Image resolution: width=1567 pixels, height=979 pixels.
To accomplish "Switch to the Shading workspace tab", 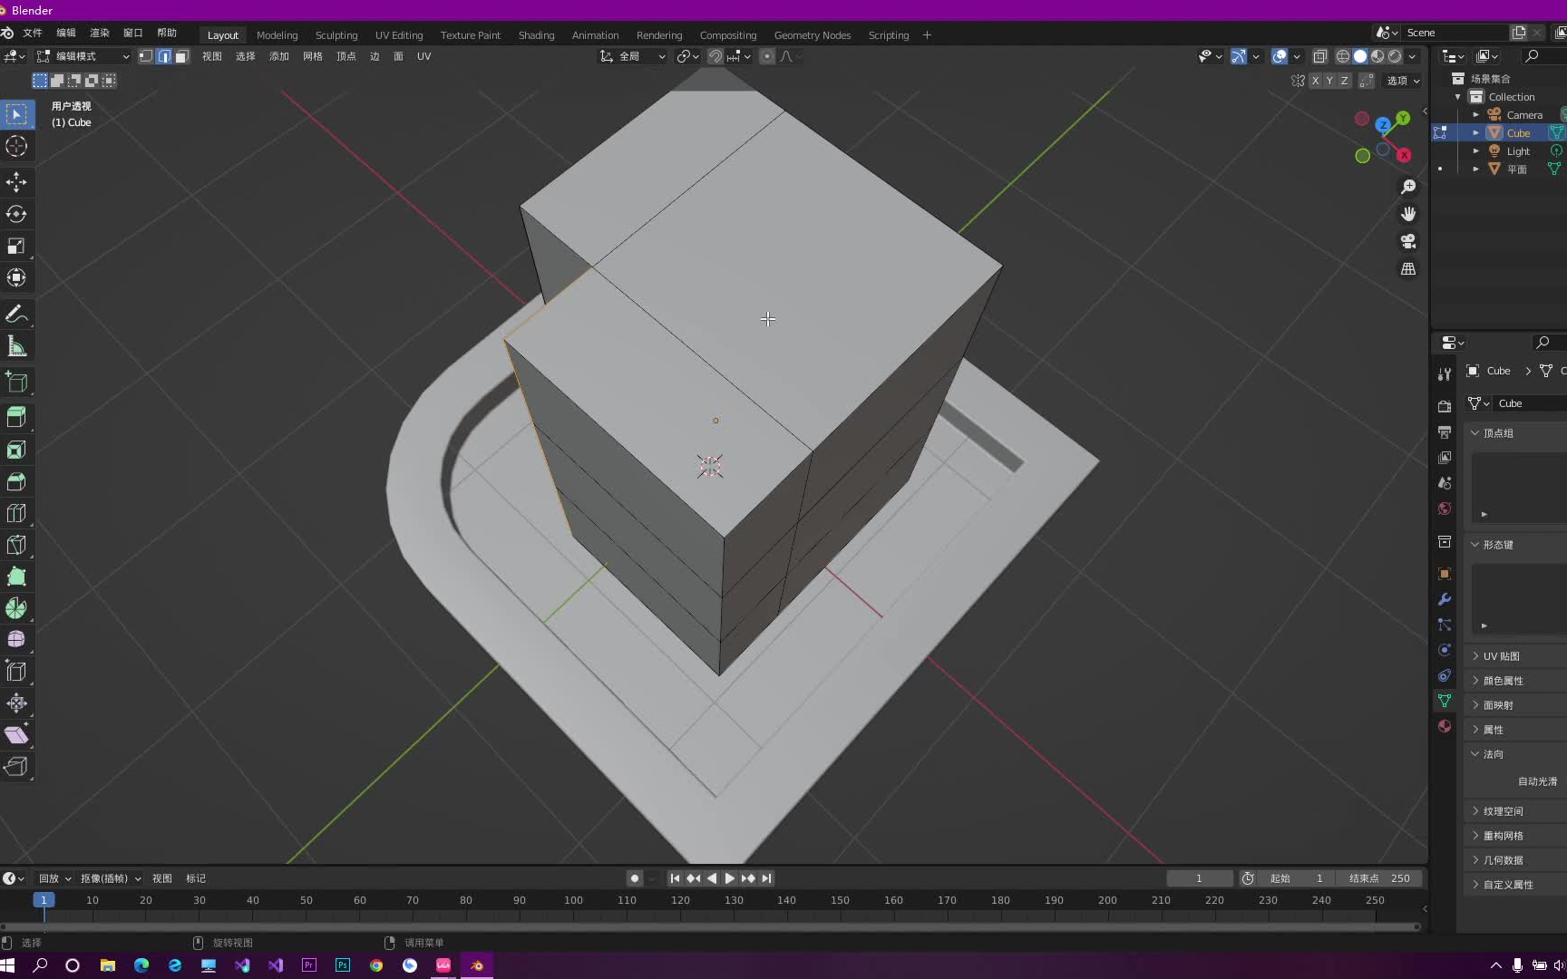I will 536,34.
